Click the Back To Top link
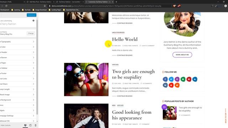 [x=226, y=116]
